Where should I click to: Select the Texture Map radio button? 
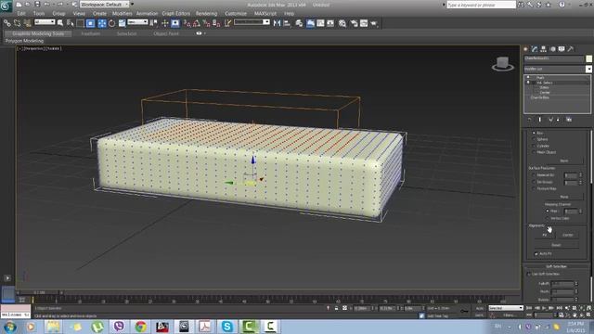[534, 188]
